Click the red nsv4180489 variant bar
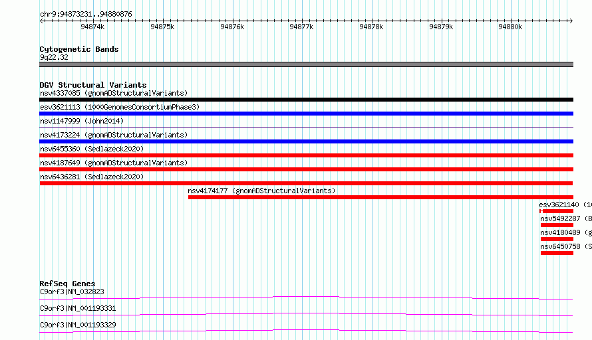This screenshot has width=592, height=340. click(x=557, y=239)
